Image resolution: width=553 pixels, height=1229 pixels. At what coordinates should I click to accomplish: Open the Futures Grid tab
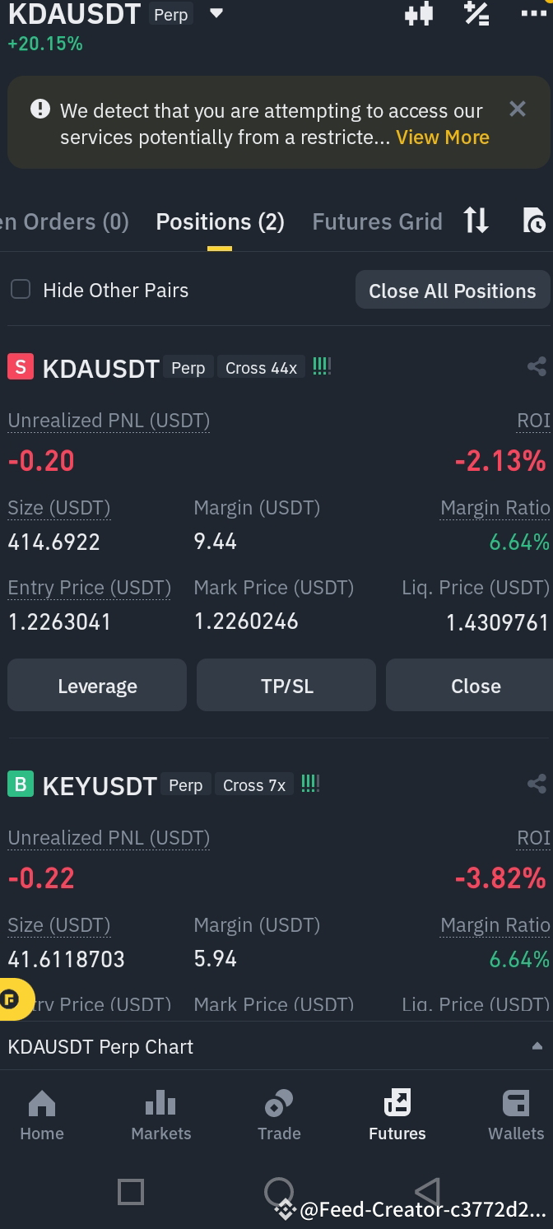coord(377,221)
